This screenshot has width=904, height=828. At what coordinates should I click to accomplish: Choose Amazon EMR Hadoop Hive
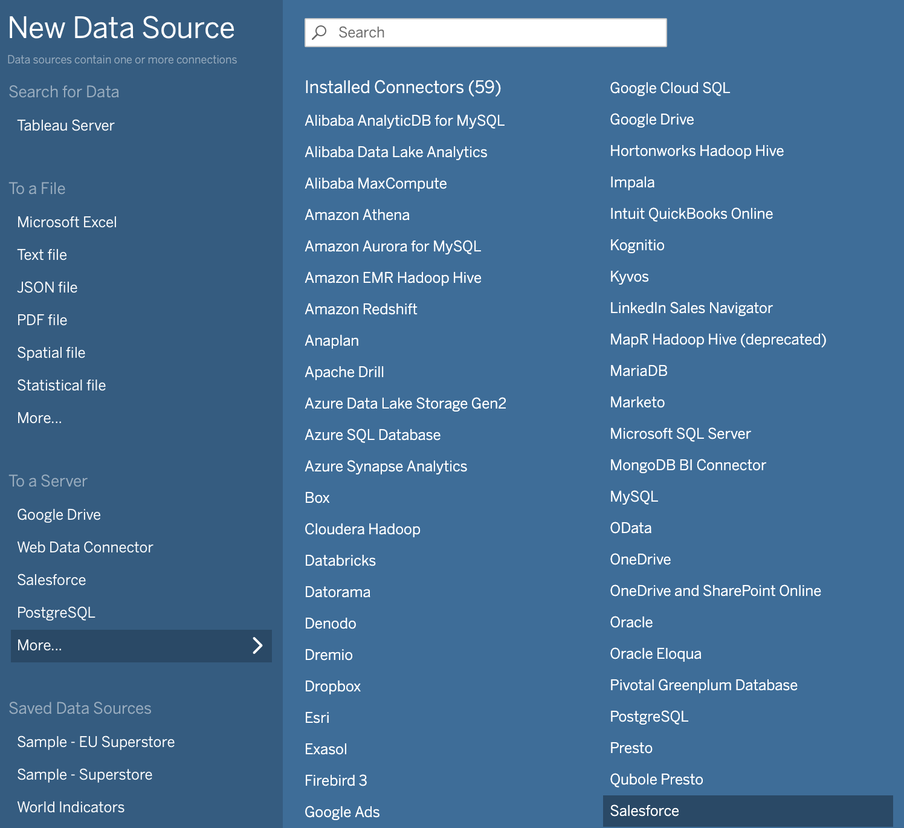point(393,278)
